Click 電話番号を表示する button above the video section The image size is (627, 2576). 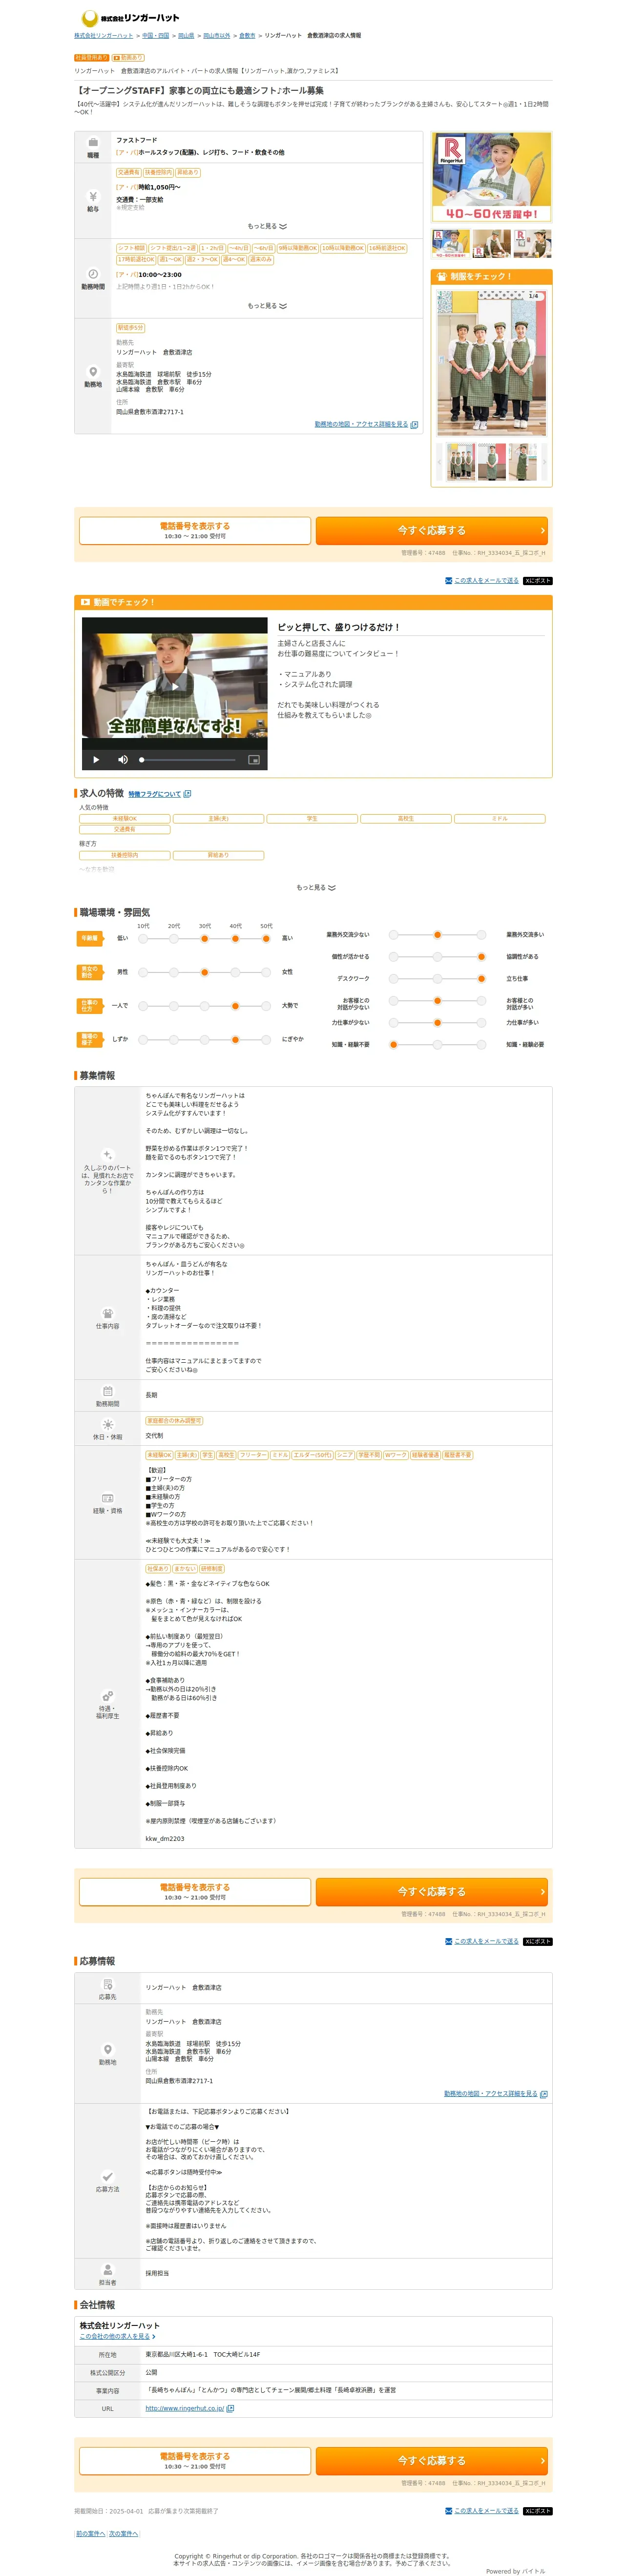coord(195,530)
